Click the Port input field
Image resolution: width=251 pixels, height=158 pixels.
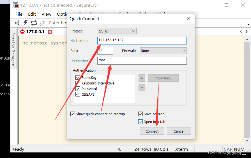[105, 51]
